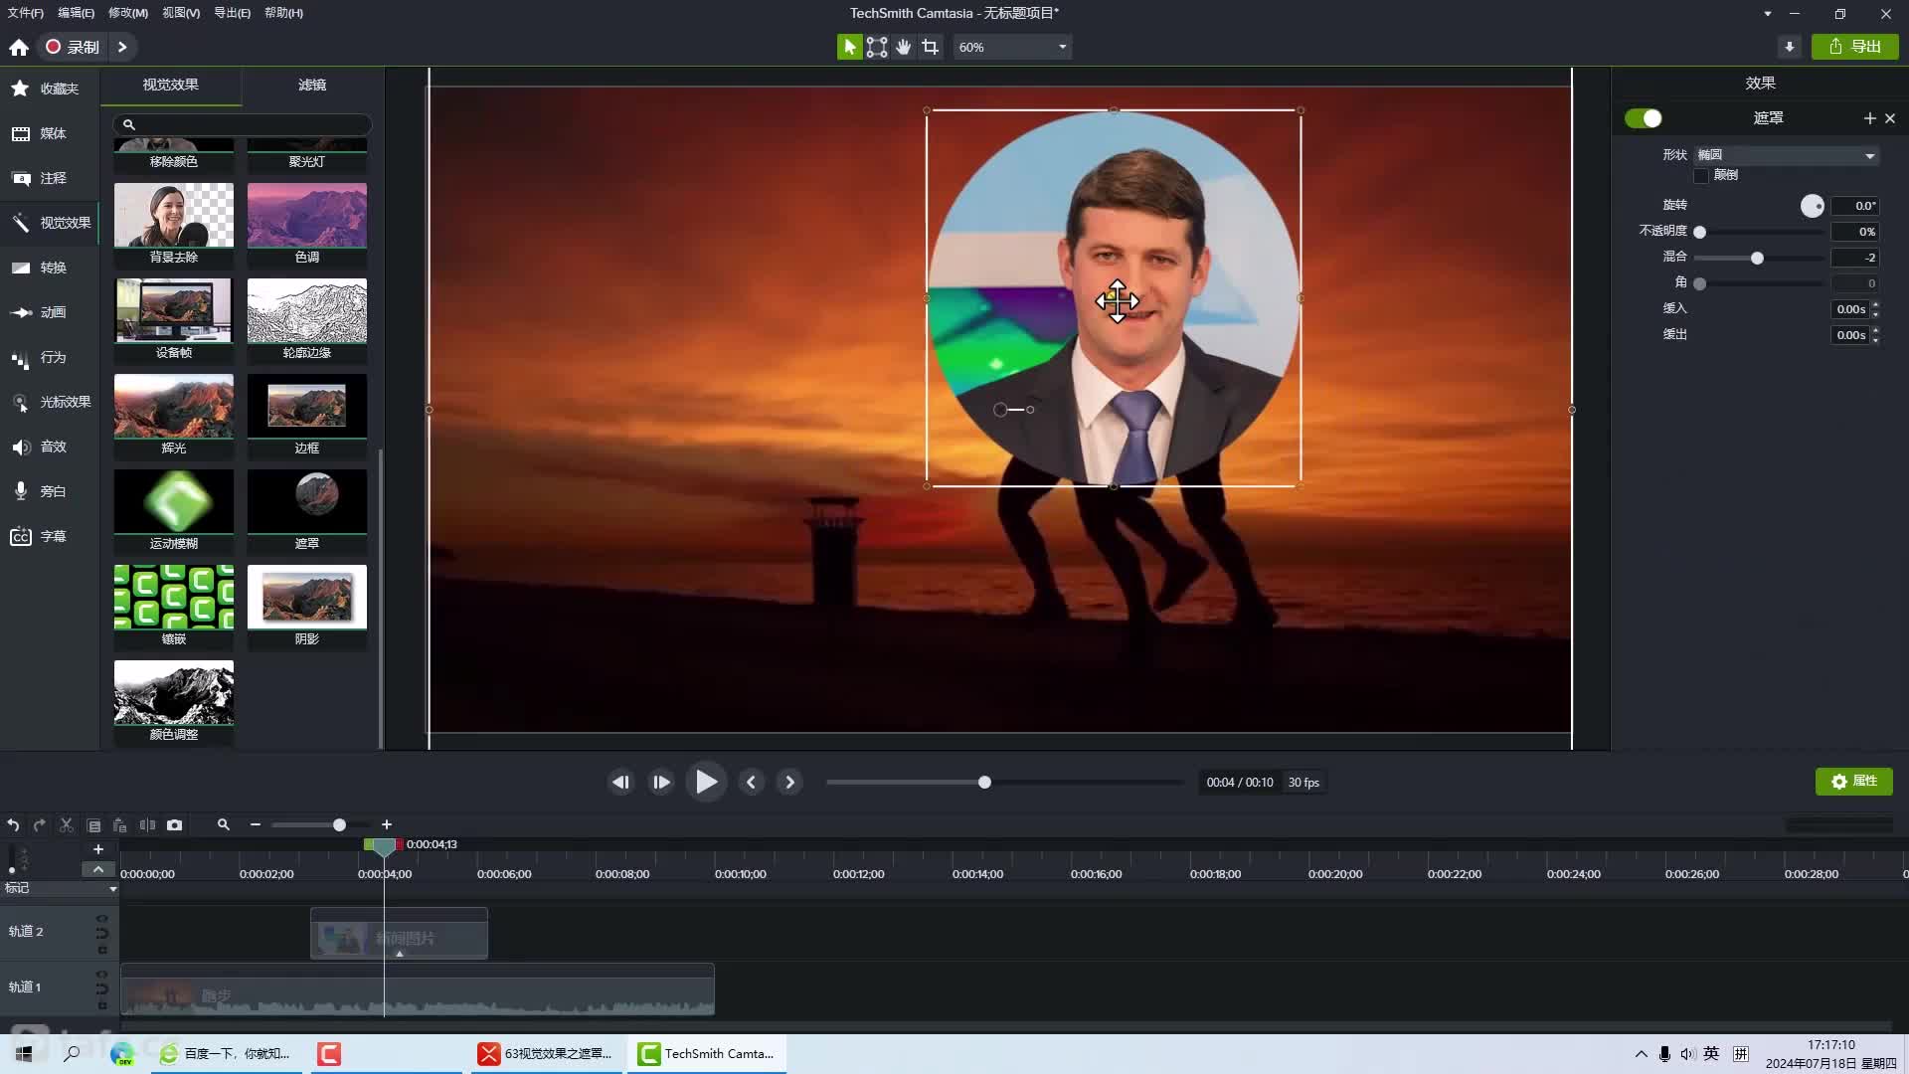Step to previous frame button
Screen dimensions: 1909x1074
point(620,783)
